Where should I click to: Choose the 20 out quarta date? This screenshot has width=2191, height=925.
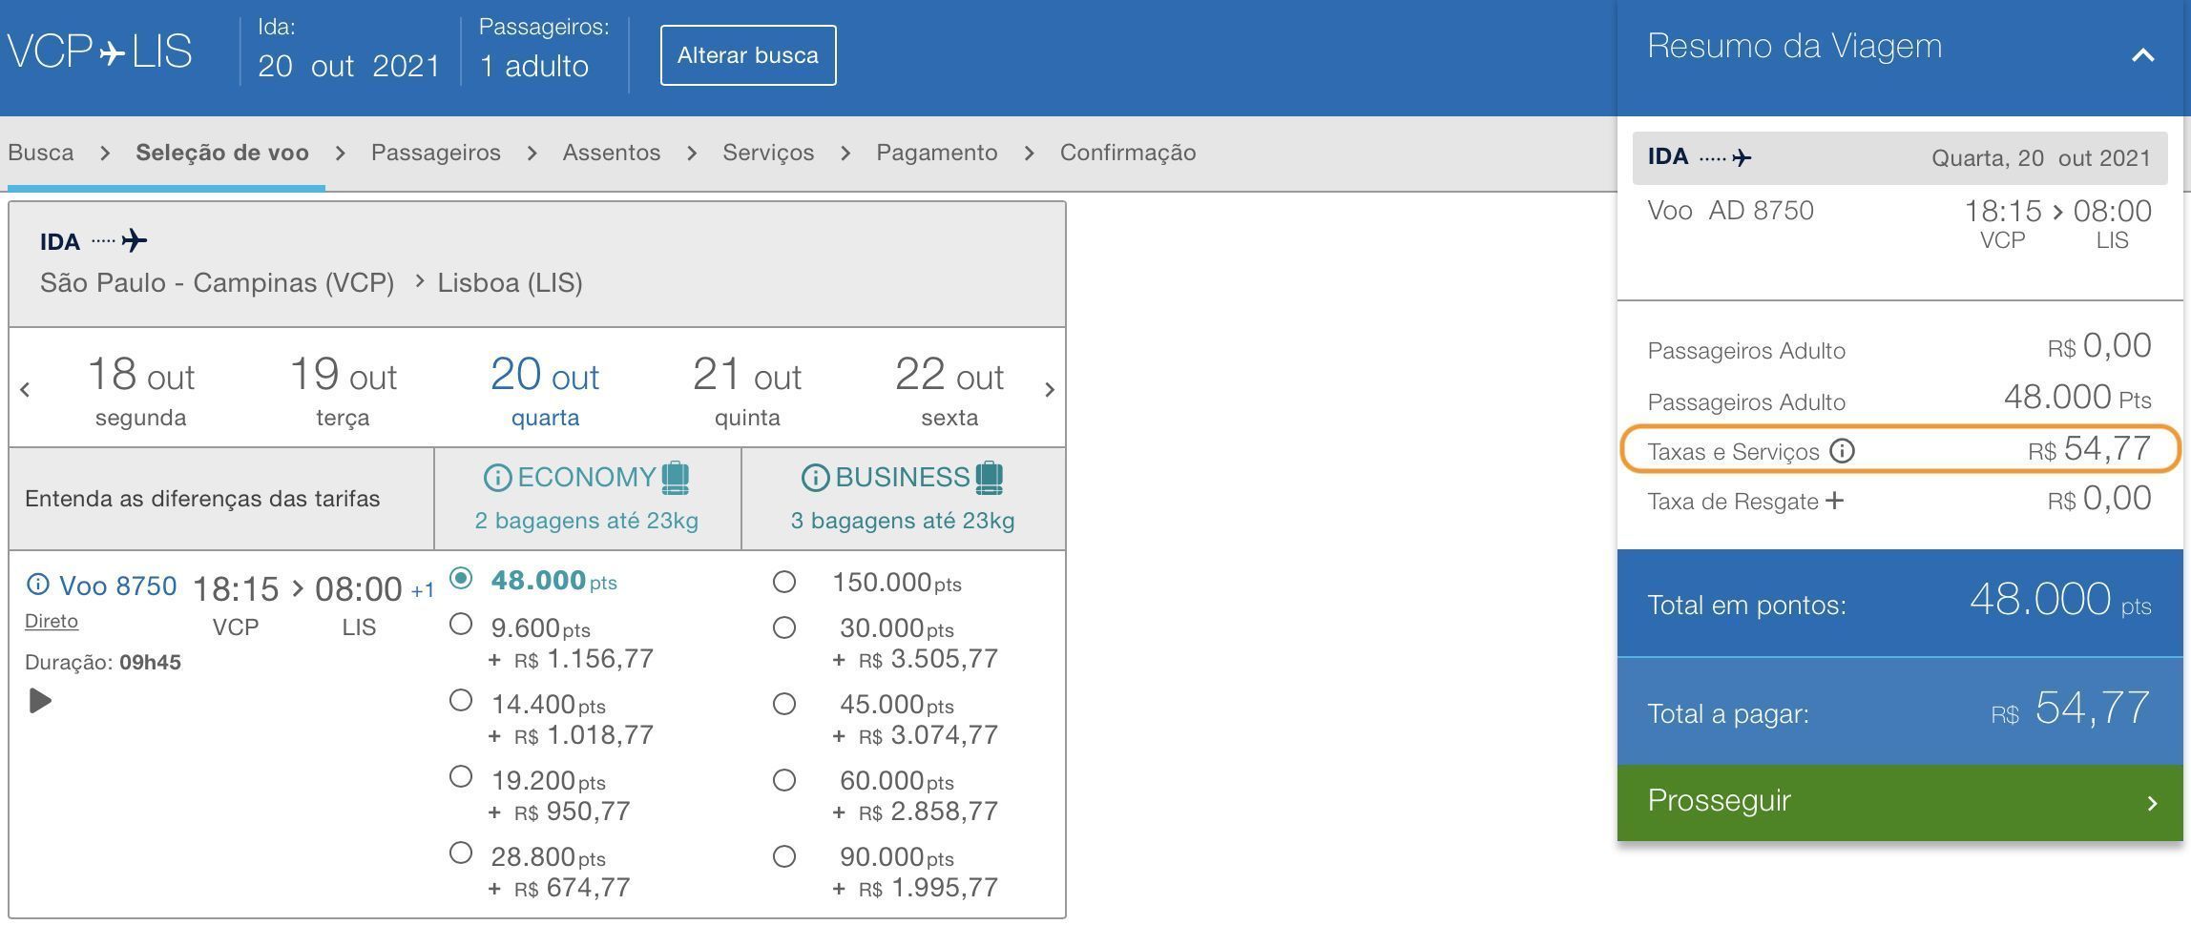click(x=545, y=390)
